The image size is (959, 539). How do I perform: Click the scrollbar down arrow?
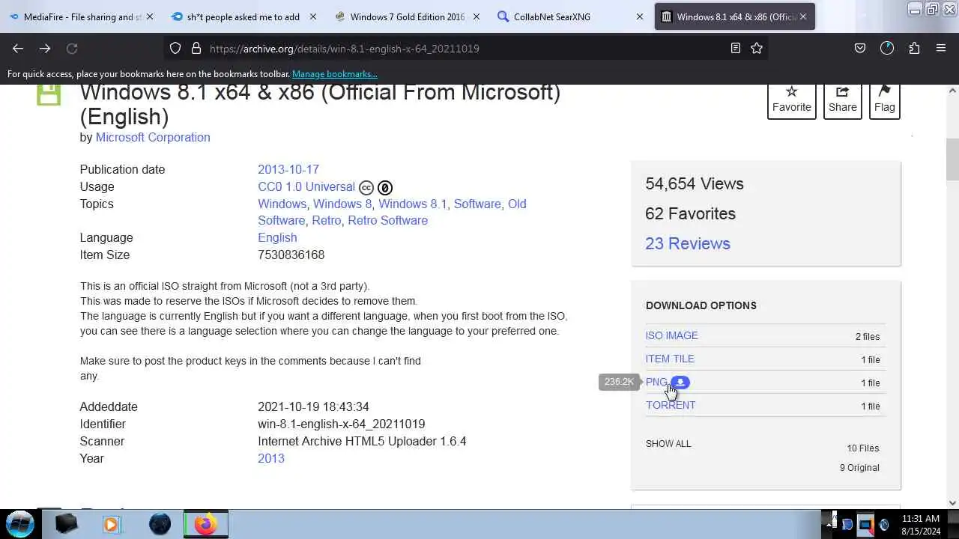click(x=952, y=503)
